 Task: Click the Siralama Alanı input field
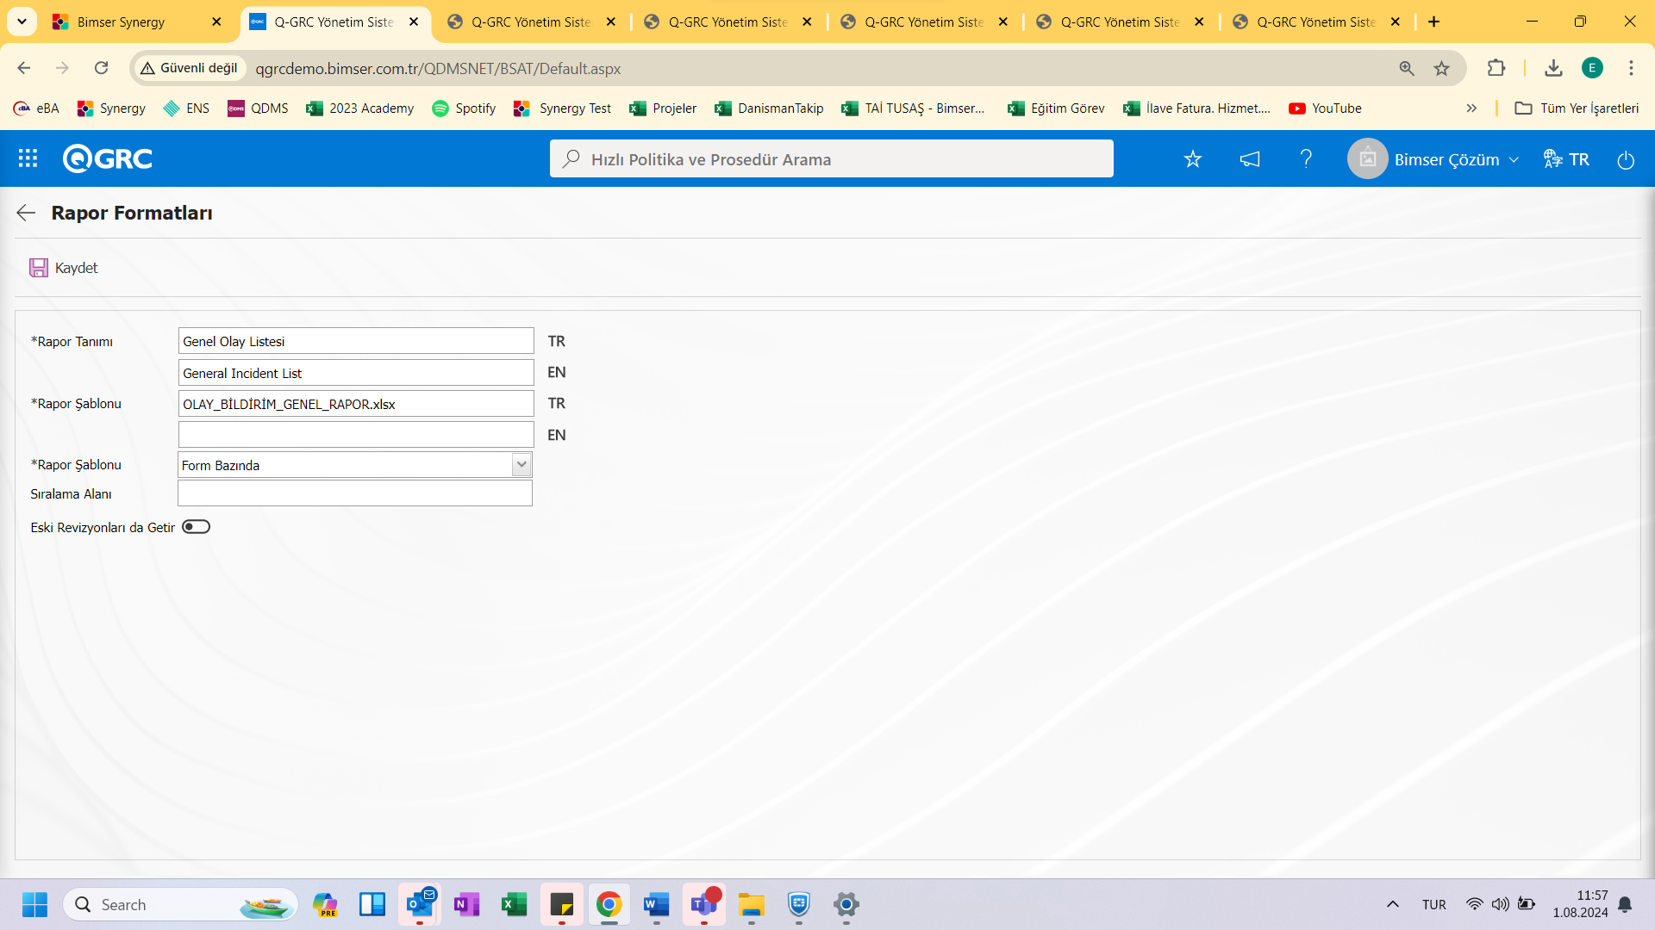(354, 494)
